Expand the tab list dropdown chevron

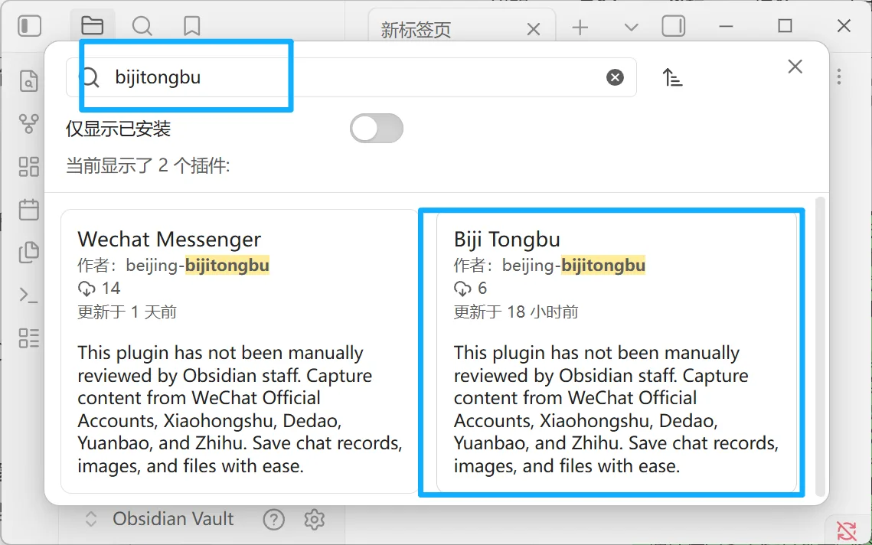(631, 27)
